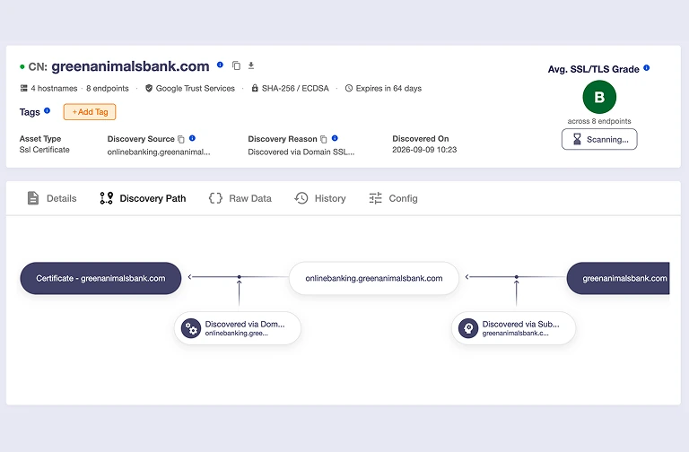Click the info icon next to Discovery Reason
The height and width of the screenshot is (452, 689).
coord(335,138)
